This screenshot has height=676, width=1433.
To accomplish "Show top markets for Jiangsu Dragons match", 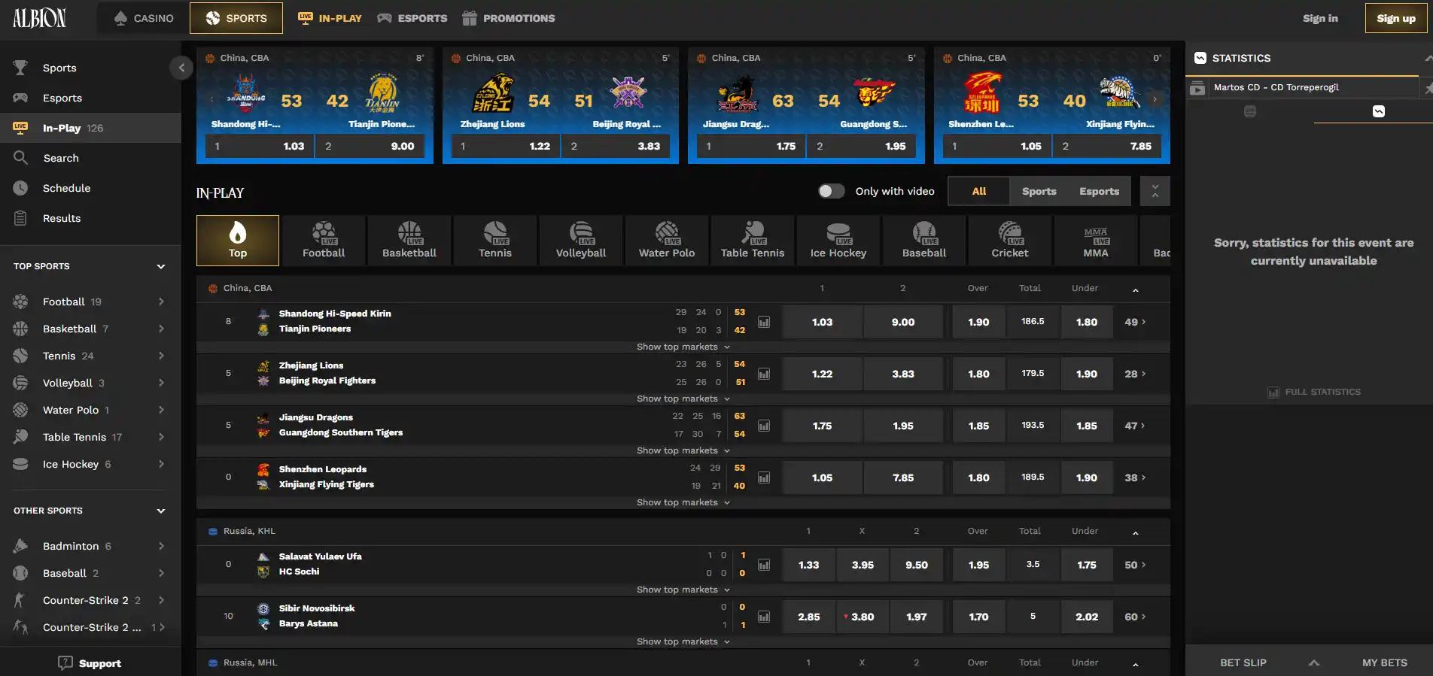I will click(683, 450).
